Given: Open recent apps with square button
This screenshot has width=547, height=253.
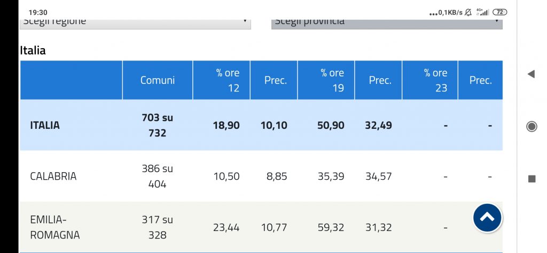Looking at the screenshot, I should tap(532, 179).
